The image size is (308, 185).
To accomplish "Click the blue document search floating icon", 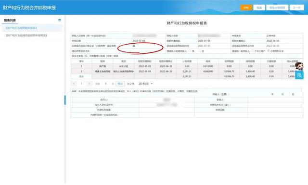I will click(x=299, y=75).
